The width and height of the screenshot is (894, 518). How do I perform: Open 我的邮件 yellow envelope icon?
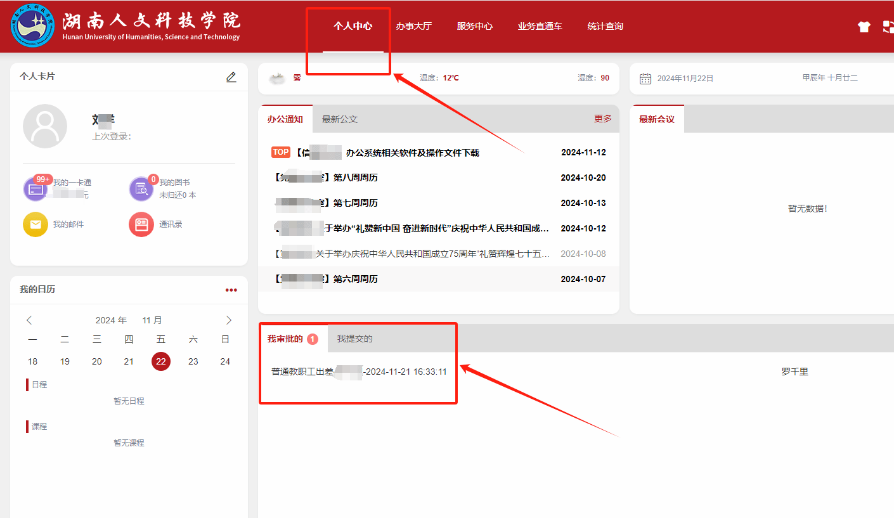click(x=36, y=224)
